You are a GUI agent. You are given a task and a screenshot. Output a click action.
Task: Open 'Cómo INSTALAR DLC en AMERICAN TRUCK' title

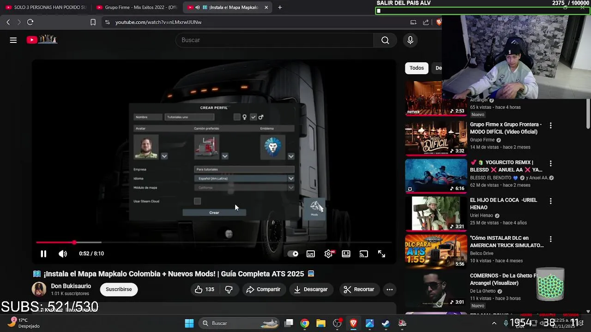pos(507,242)
